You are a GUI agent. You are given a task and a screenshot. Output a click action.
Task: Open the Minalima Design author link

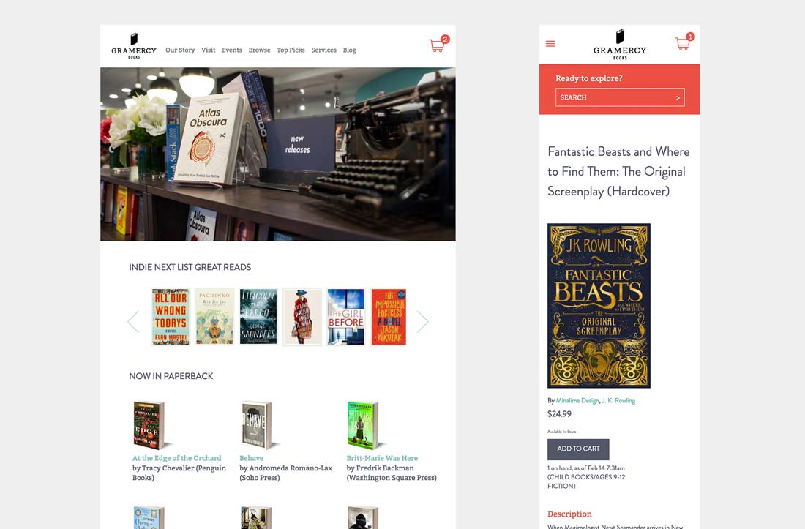pyautogui.click(x=577, y=401)
